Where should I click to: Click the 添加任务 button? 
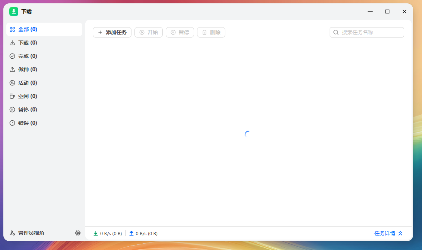112,32
